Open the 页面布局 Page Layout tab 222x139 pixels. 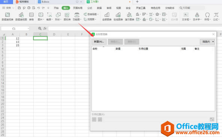point(78,8)
